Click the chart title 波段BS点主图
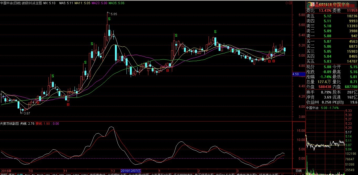Screen dimensions: 358x175 (32, 3)
